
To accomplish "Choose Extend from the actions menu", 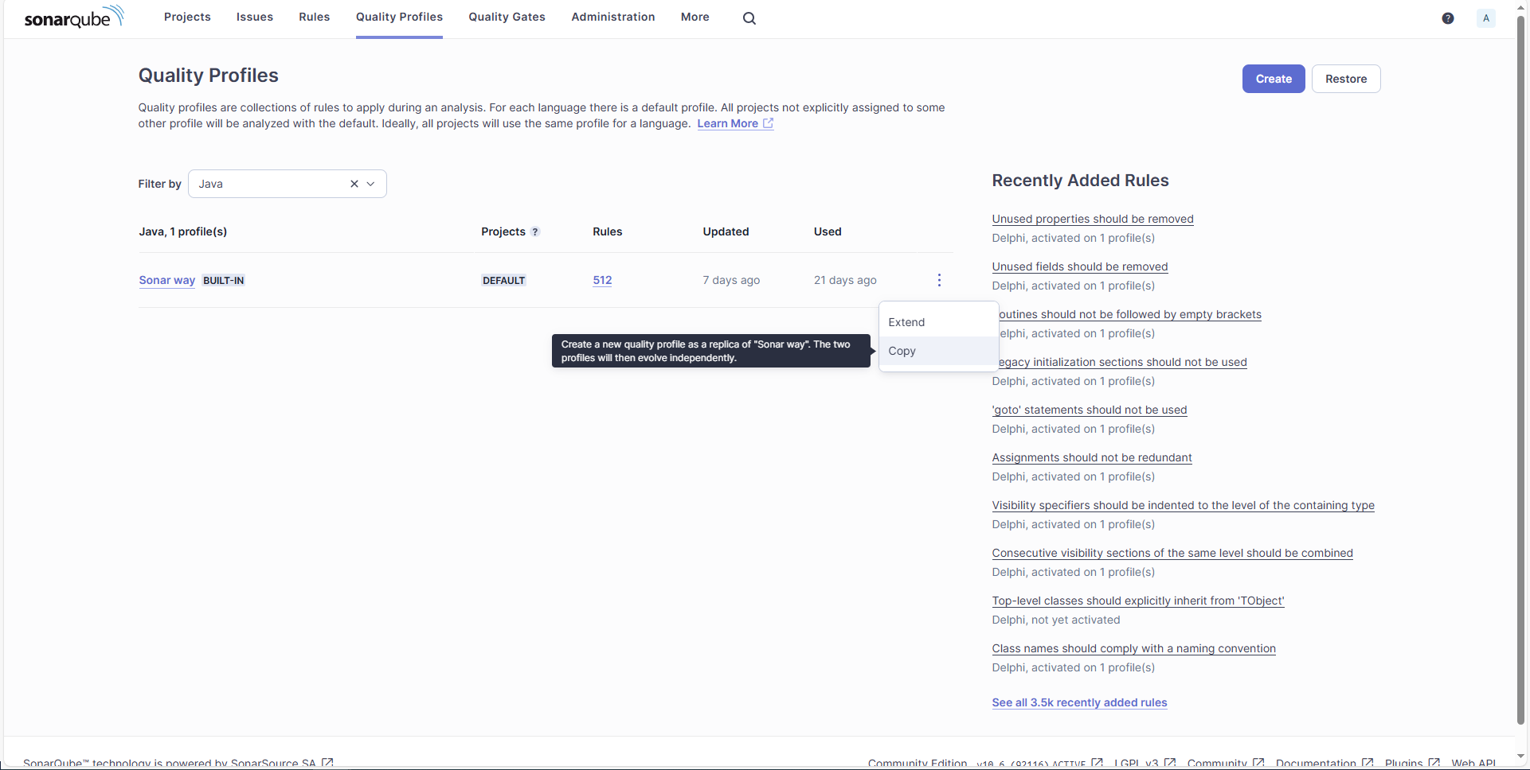I will point(938,322).
